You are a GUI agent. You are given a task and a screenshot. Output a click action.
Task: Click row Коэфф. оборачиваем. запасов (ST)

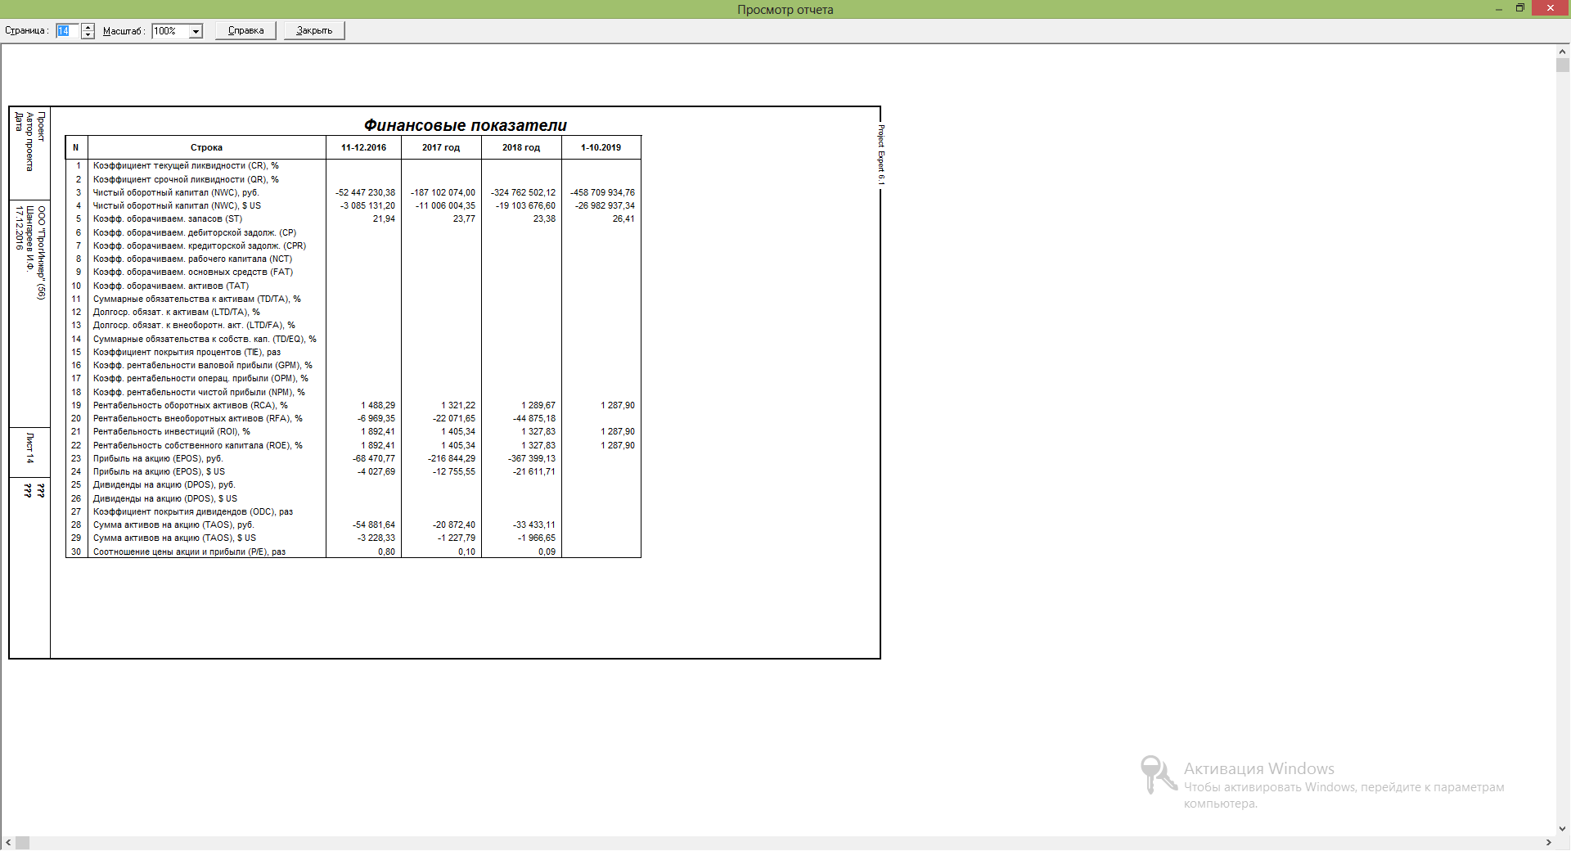pos(353,218)
